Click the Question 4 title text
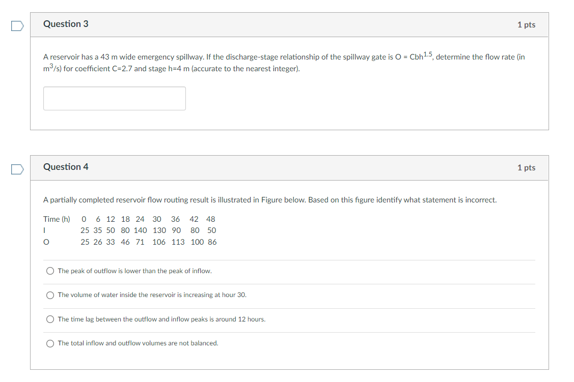This screenshot has height=382, width=574. pos(66,166)
